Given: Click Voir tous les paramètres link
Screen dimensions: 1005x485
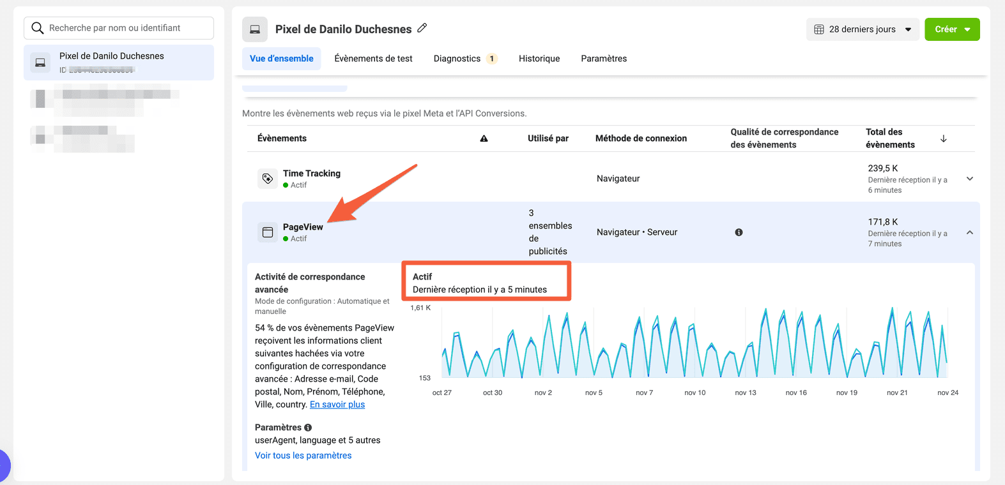Looking at the screenshot, I should (303, 456).
